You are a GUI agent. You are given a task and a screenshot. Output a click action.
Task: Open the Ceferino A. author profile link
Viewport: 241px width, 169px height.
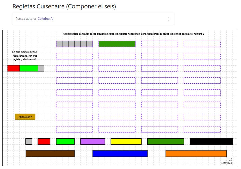46,19
